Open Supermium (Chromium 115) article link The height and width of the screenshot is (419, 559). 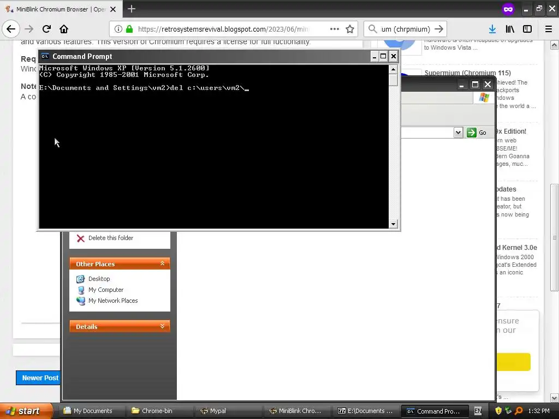(467, 73)
